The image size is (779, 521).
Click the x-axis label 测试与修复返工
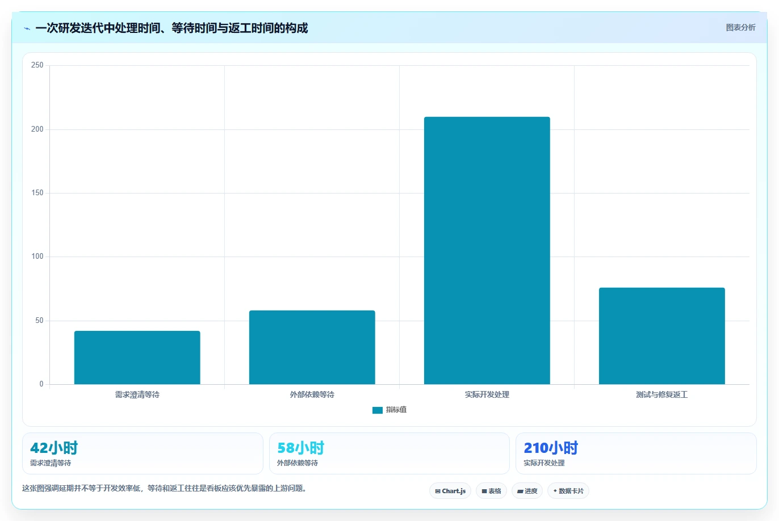(x=662, y=394)
